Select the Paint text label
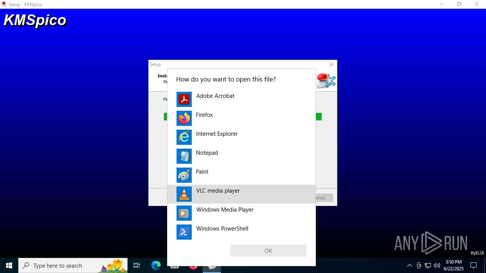The image size is (486, 273). click(x=202, y=172)
